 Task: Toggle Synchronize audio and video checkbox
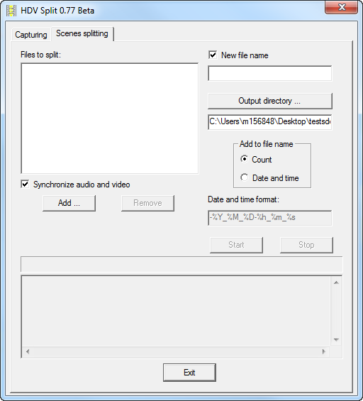pyautogui.click(x=25, y=184)
